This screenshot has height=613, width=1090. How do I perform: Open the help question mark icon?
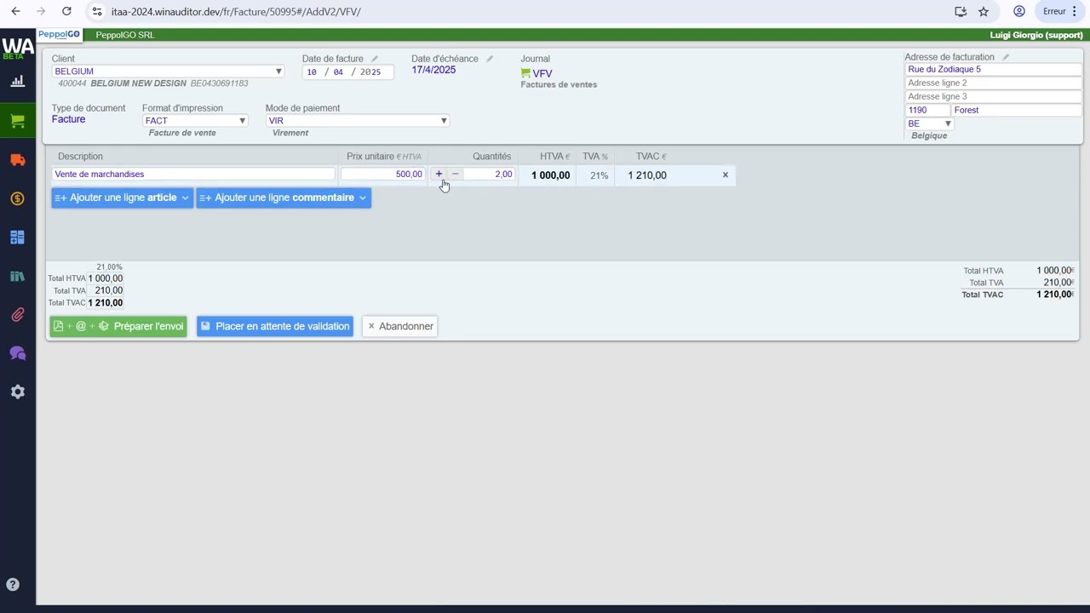click(x=13, y=585)
